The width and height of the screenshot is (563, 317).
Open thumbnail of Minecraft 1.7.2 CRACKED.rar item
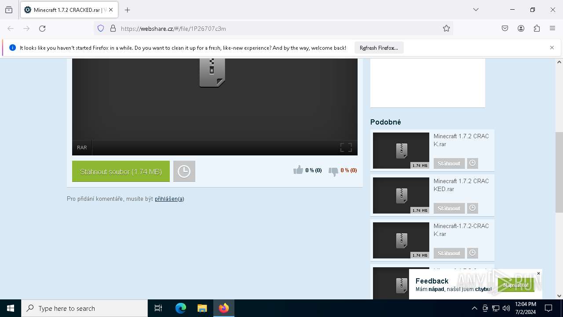coord(401,195)
